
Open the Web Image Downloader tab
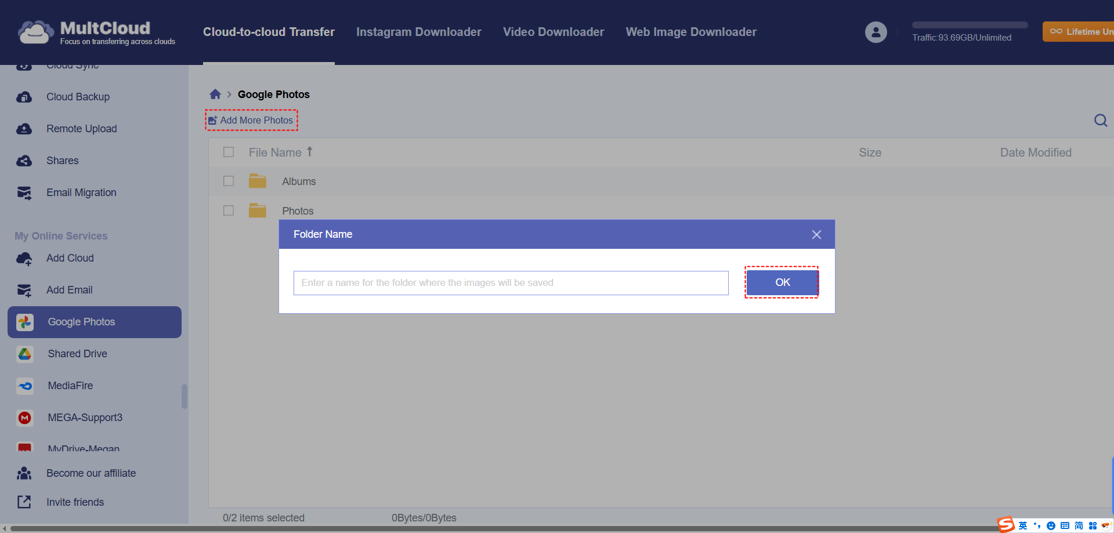click(x=691, y=32)
